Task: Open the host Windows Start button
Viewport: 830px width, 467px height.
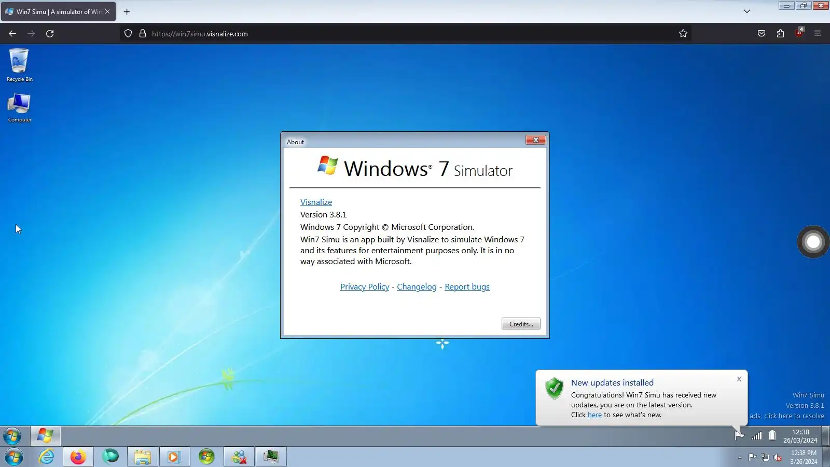Action: tap(14, 457)
